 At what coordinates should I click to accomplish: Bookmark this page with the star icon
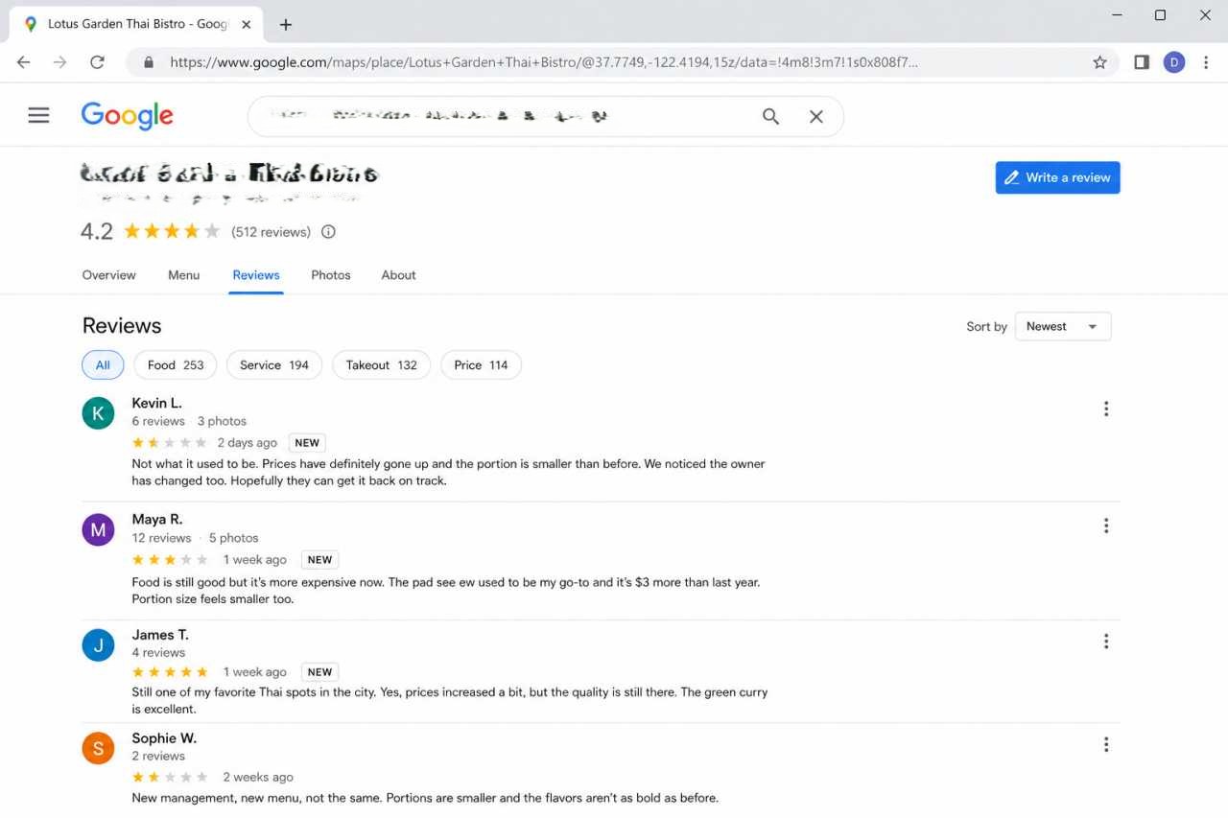point(1099,62)
